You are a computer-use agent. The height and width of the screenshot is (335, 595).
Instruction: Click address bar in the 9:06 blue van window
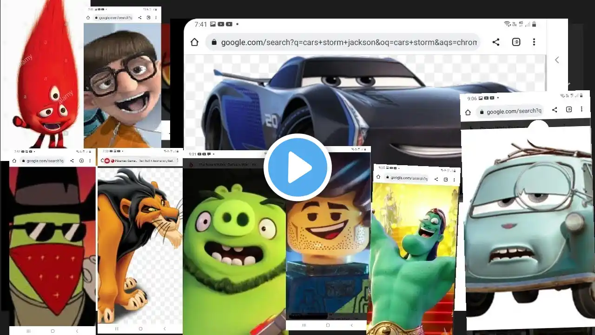click(510, 111)
